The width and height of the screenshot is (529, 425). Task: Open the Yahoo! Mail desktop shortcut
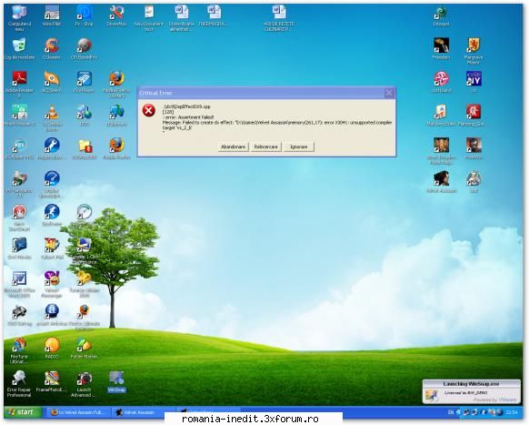click(52, 248)
